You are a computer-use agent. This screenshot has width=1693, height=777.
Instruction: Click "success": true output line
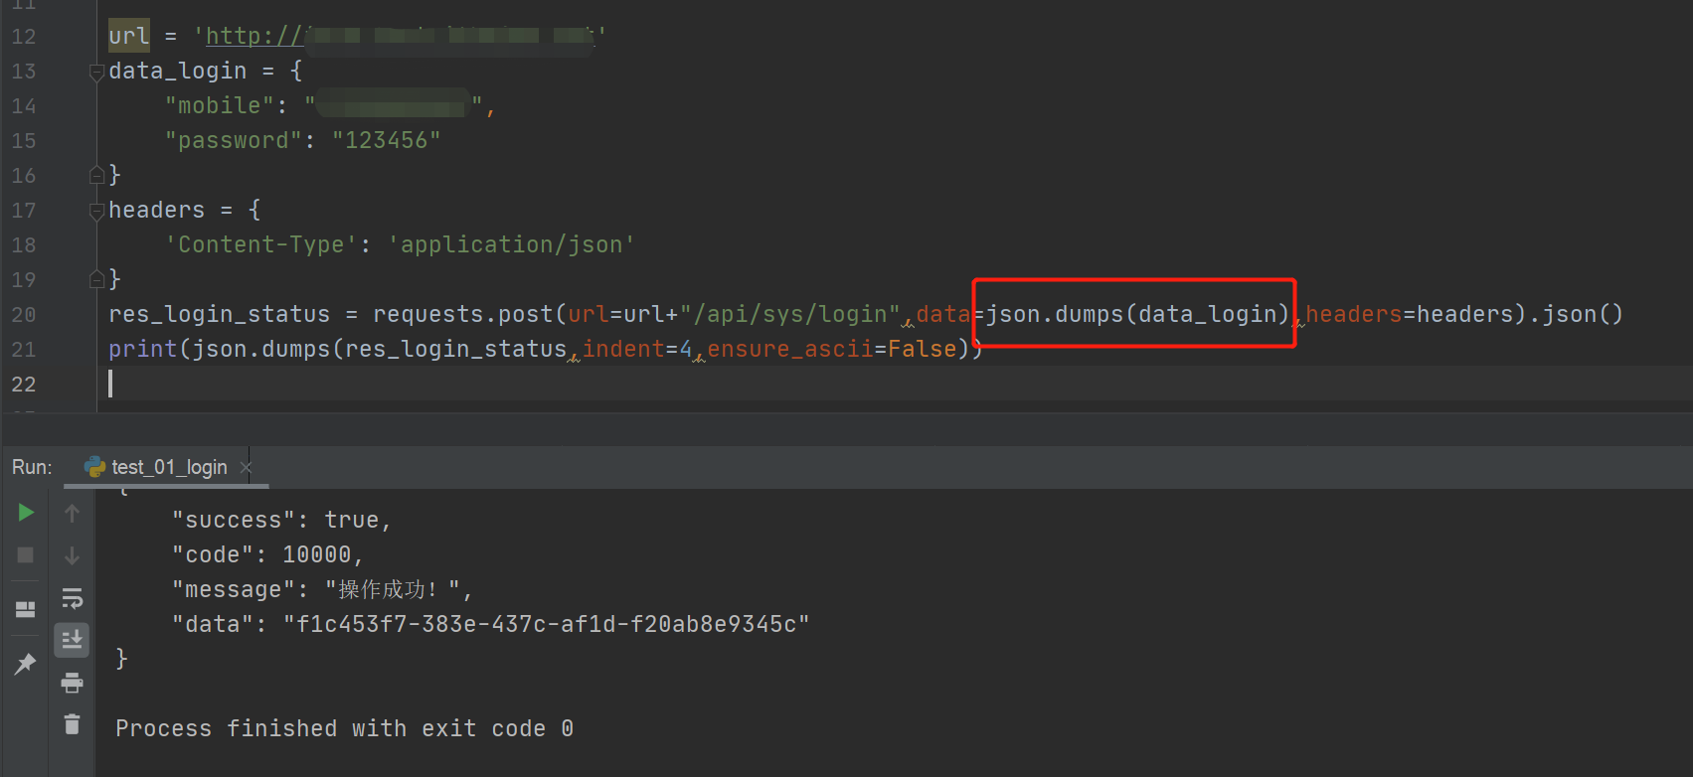coord(282,521)
